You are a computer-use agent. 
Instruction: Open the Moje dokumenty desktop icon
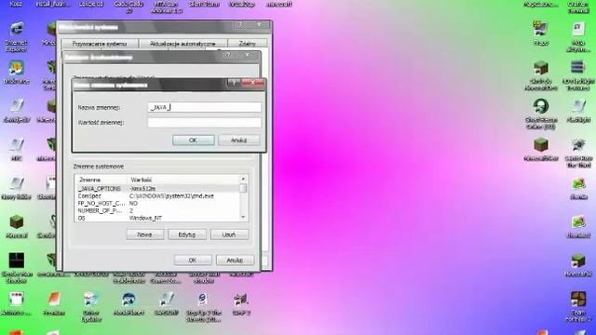point(578,30)
